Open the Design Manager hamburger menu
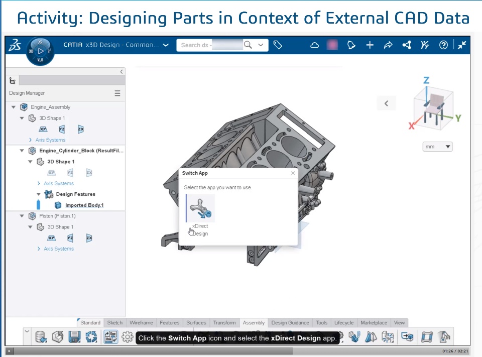482x357 pixels. (117, 93)
